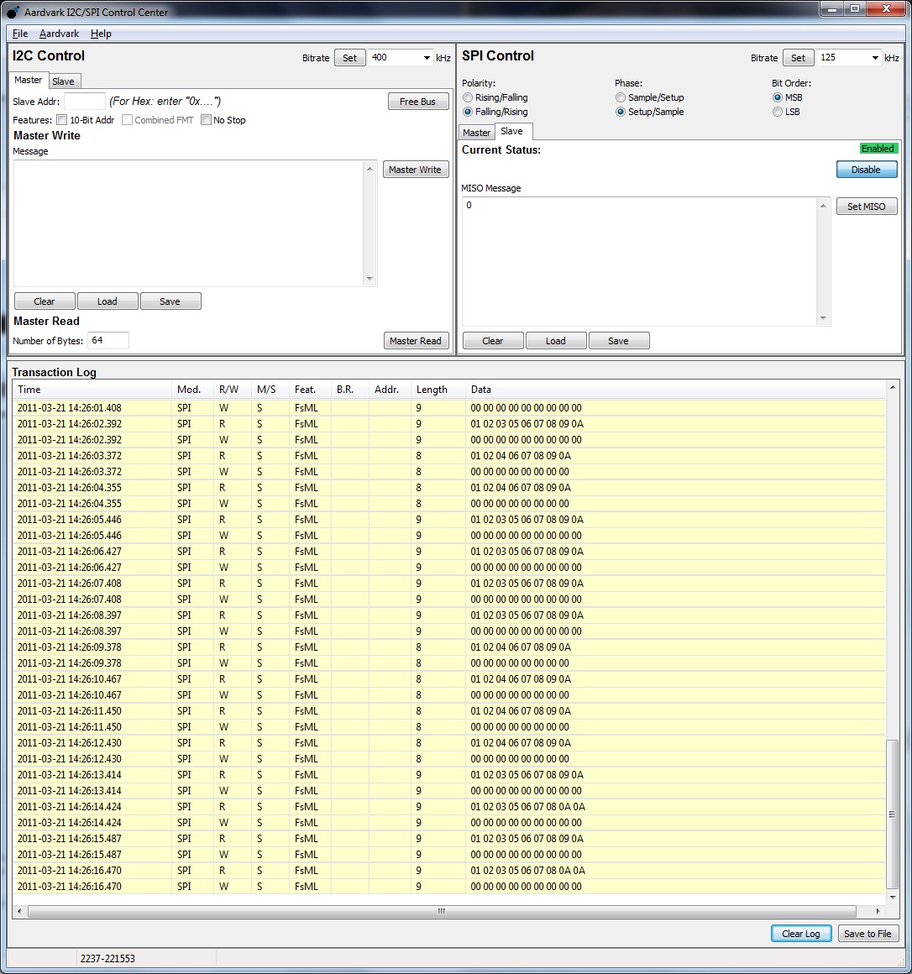Choose LSB bit order
Viewport: 912px width, 974px height.
(x=777, y=112)
